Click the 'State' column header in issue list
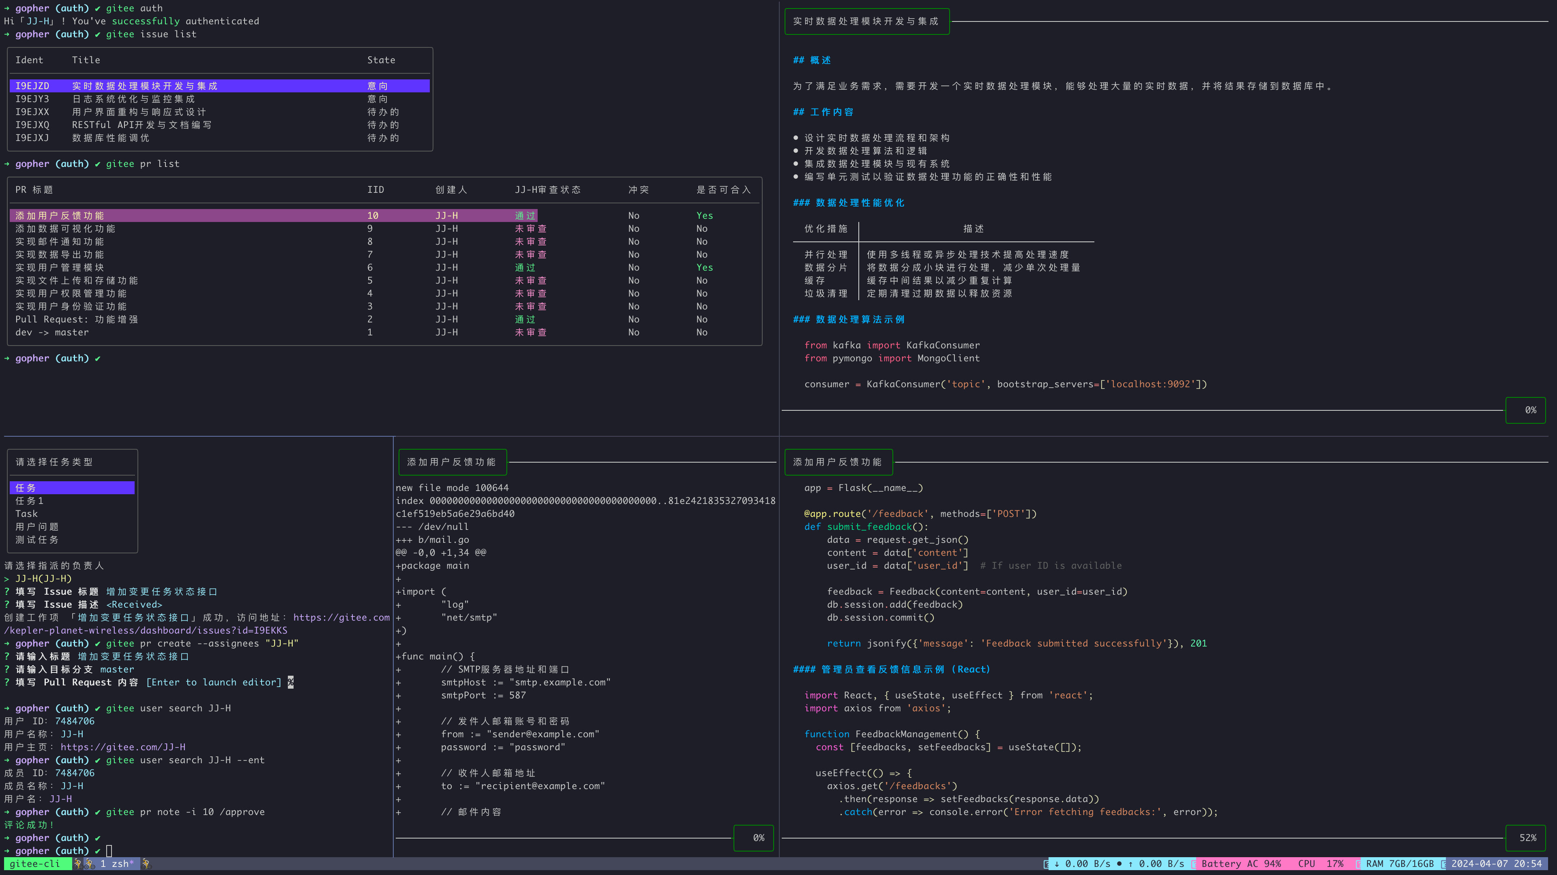Image resolution: width=1557 pixels, height=875 pixels. 381,60
